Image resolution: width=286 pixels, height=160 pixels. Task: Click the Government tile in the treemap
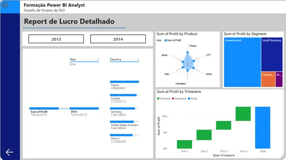tap(242, 62)
